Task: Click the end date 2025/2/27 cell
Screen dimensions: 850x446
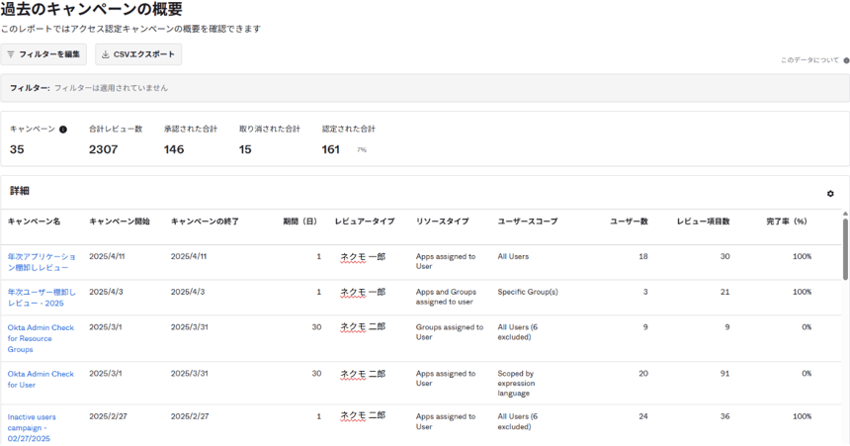Action: pyautogui.click(x=190, y=416)
